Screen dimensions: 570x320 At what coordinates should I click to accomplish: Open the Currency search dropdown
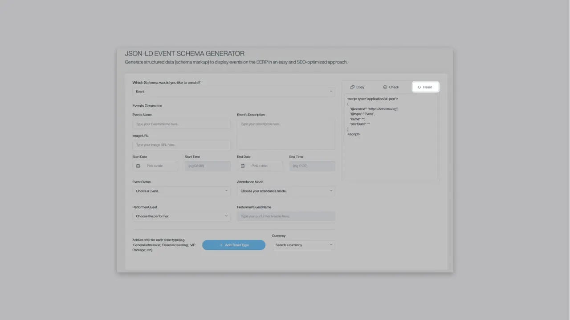click(303, 245)
